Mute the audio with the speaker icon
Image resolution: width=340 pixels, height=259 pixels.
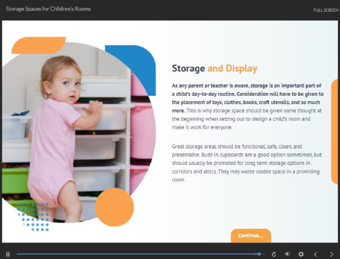point(287,254)
